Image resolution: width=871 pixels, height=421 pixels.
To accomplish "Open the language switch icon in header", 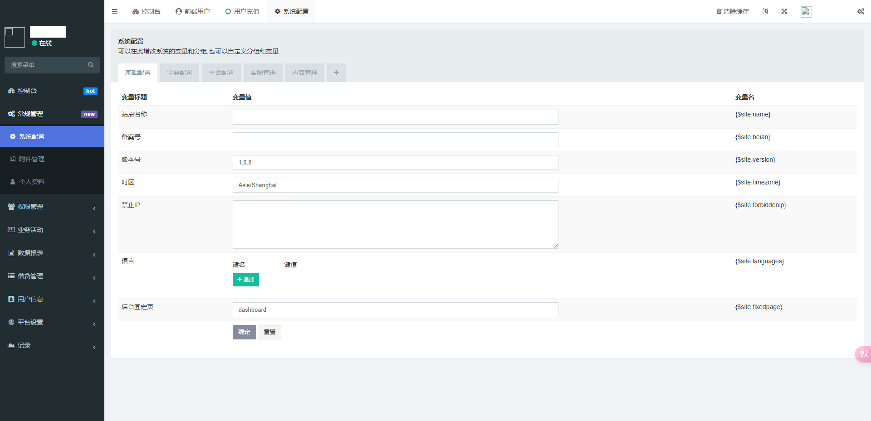I will click(x=765, y=11).
